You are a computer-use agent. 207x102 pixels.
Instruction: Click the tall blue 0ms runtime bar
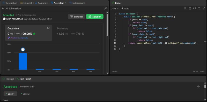[23, 61]
